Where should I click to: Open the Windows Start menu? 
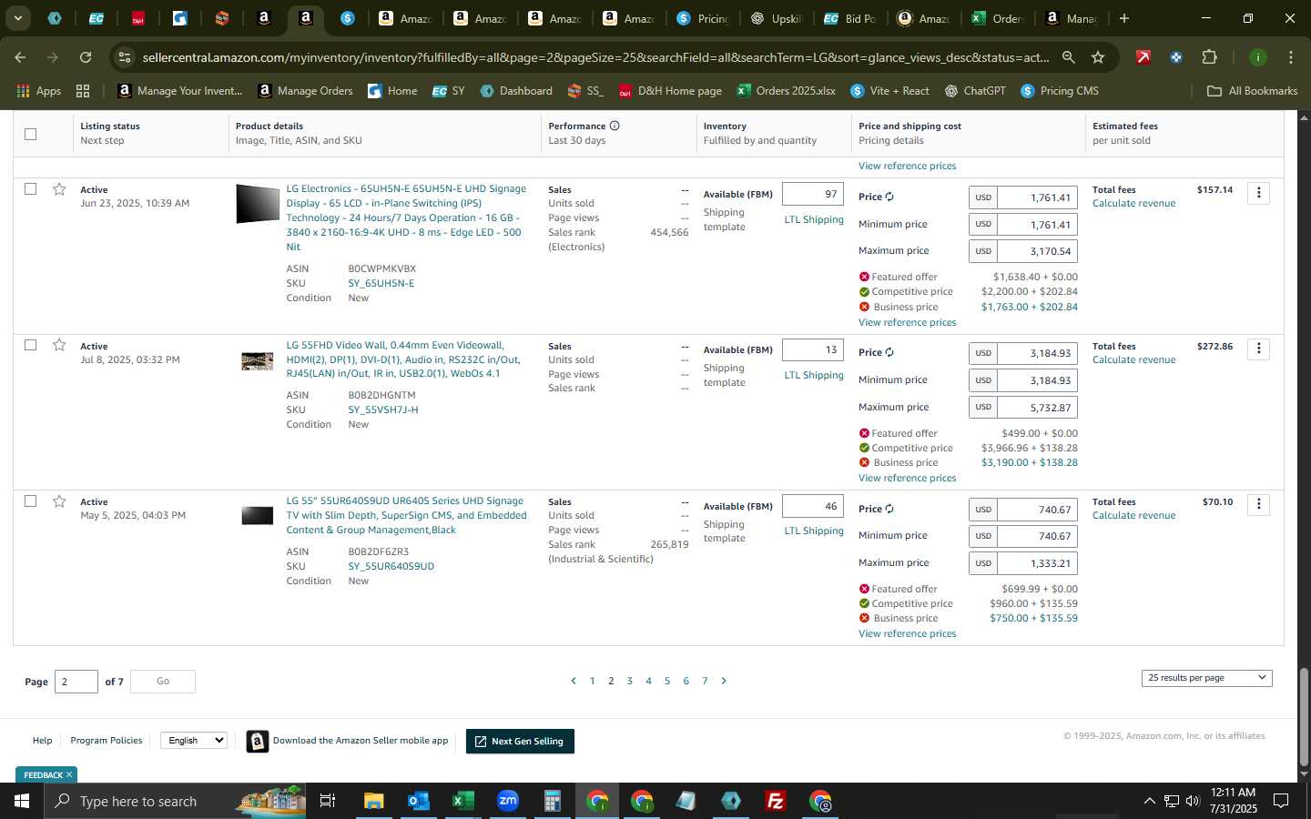pyautogui.click(x=21, y=801)
